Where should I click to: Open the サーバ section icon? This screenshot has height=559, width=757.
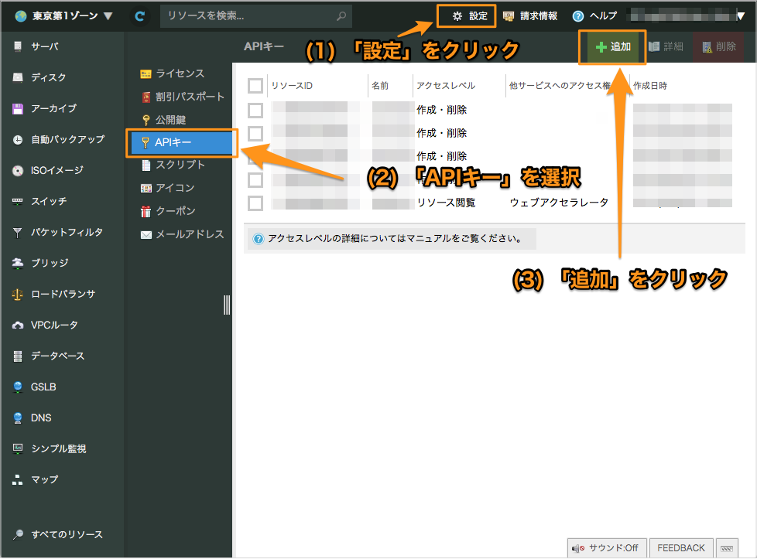(x=18, y=46)
